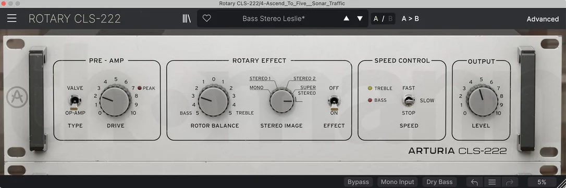
Task: Undo last change with back arrow
Action: click(x=474, y=182)
